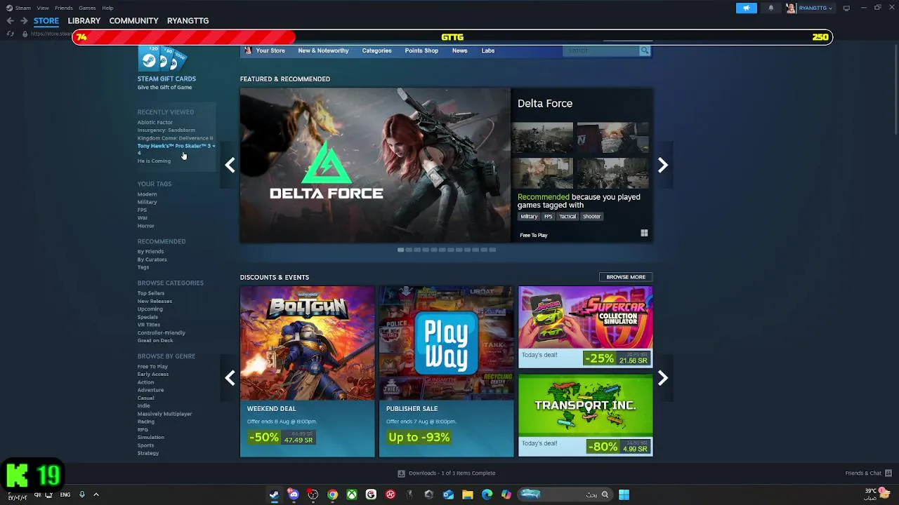The height and width of the screenshot is (505, 899).
Task: Open Top Sellers category link
Action: click(x=150, y=293)
